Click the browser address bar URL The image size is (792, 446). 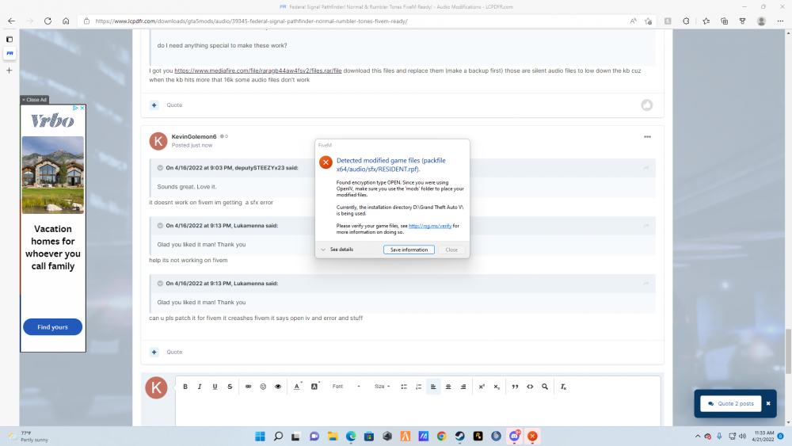pos(251,21)
